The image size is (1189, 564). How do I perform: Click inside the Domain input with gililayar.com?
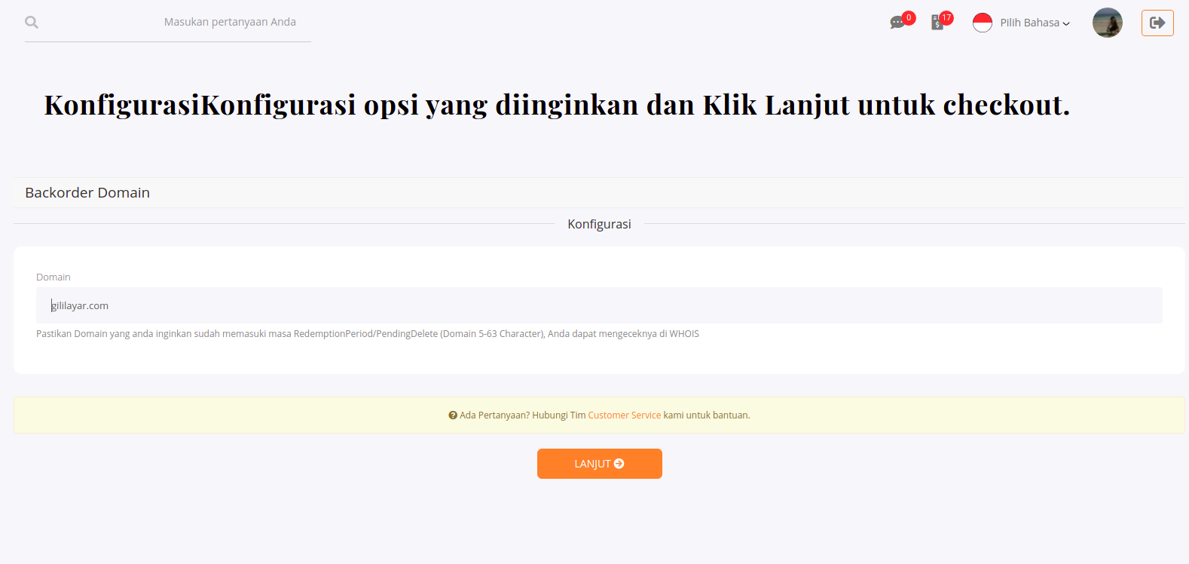[599, 305]
